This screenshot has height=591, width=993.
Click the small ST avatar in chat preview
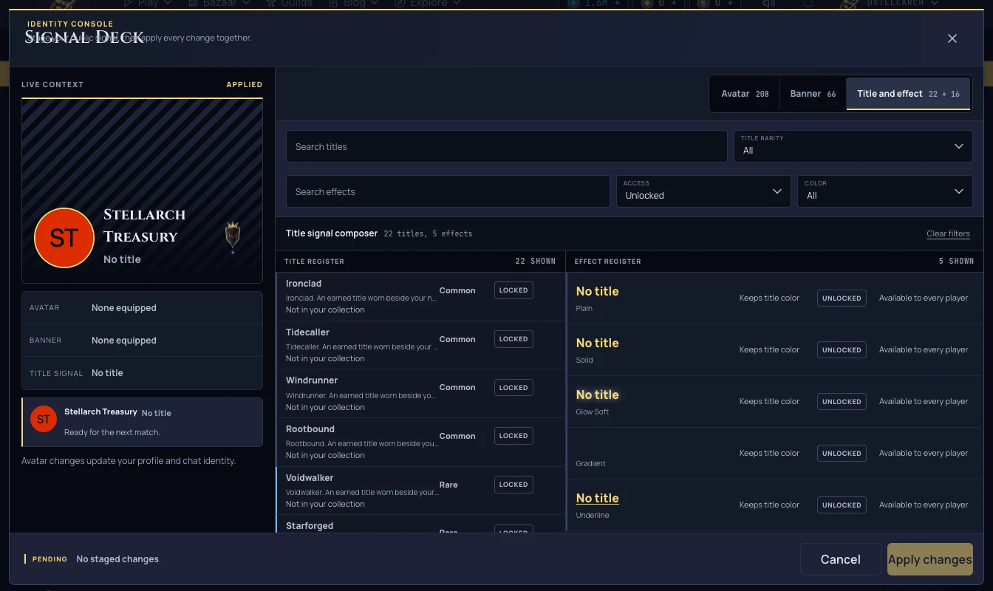click(x=44, y=419)
